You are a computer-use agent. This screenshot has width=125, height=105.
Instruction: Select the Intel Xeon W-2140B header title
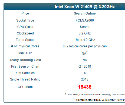(85, 7)
